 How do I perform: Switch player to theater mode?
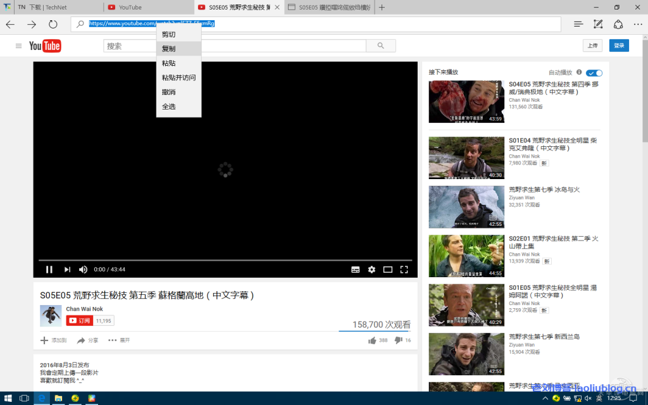388,270
